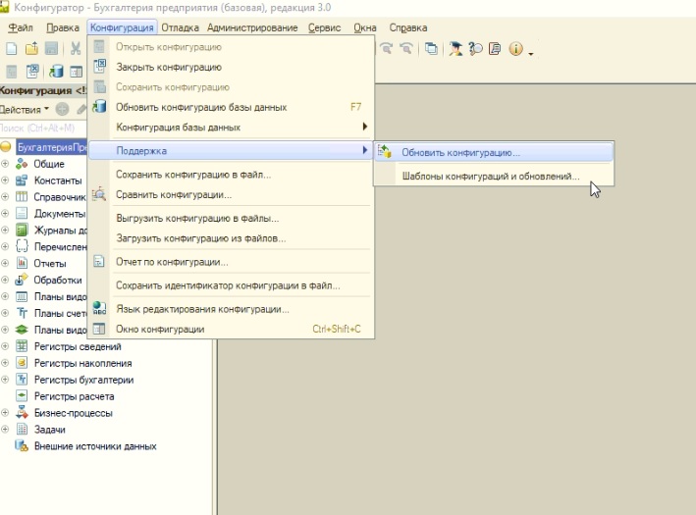Click the windows list toolbar icon

[x=431, y=48]
